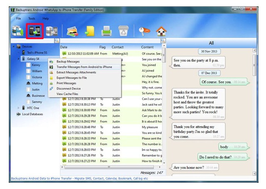266x189 pixels.
Task: Collapse the Devices tree node
Action: tap(13, 47)
